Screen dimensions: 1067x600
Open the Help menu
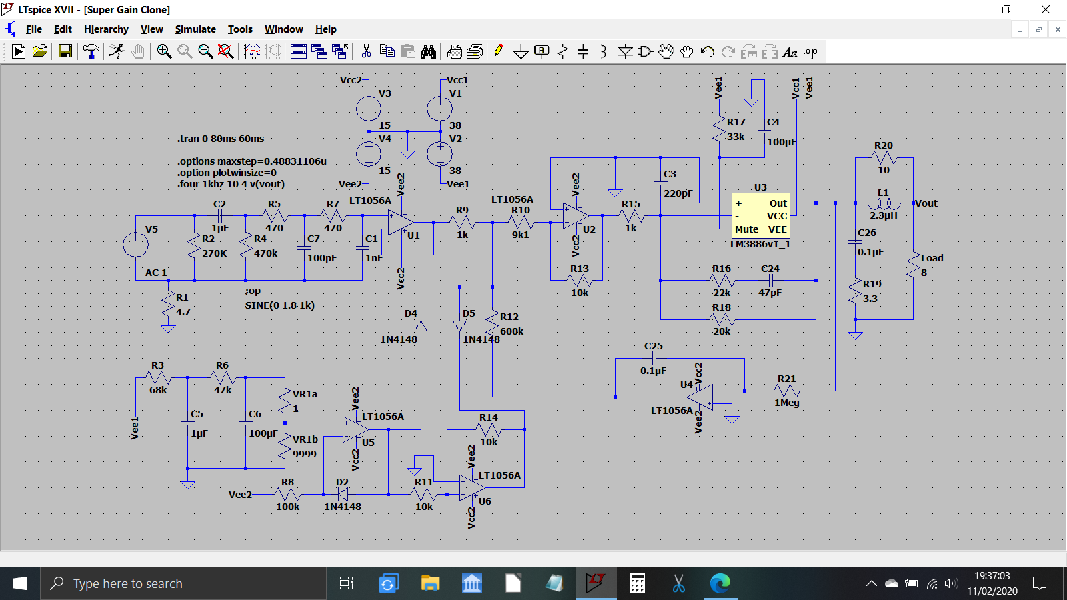click(326, 29)
